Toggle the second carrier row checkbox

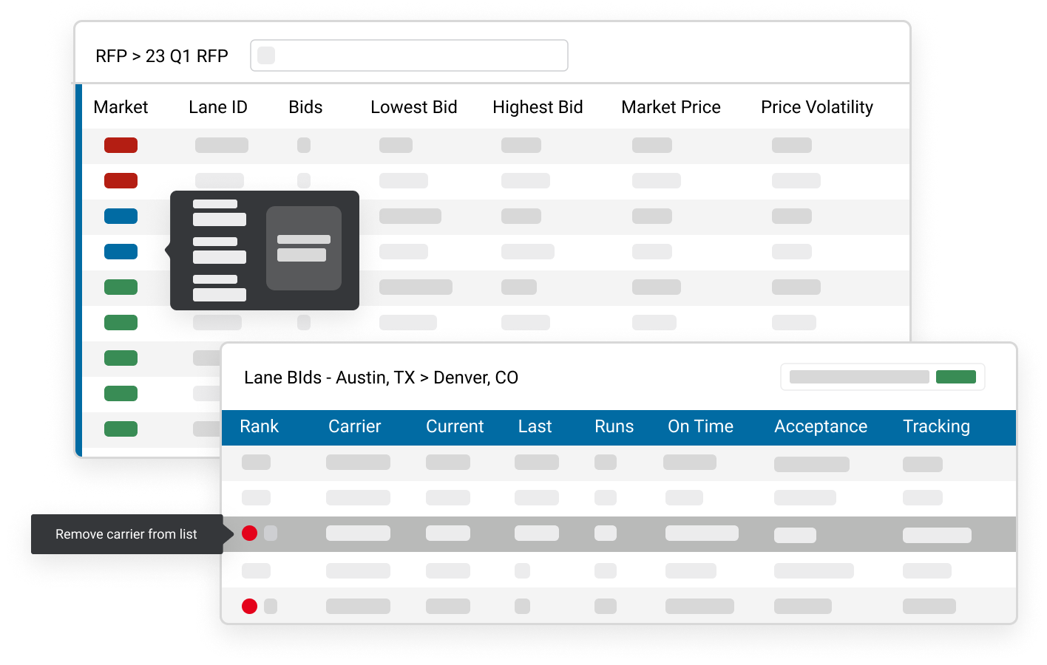[x=257, y=497]
